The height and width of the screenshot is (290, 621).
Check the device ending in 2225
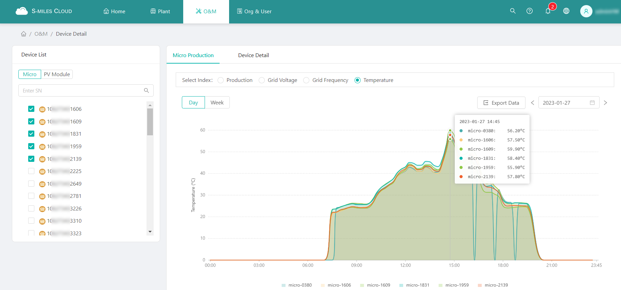point(31,171)
